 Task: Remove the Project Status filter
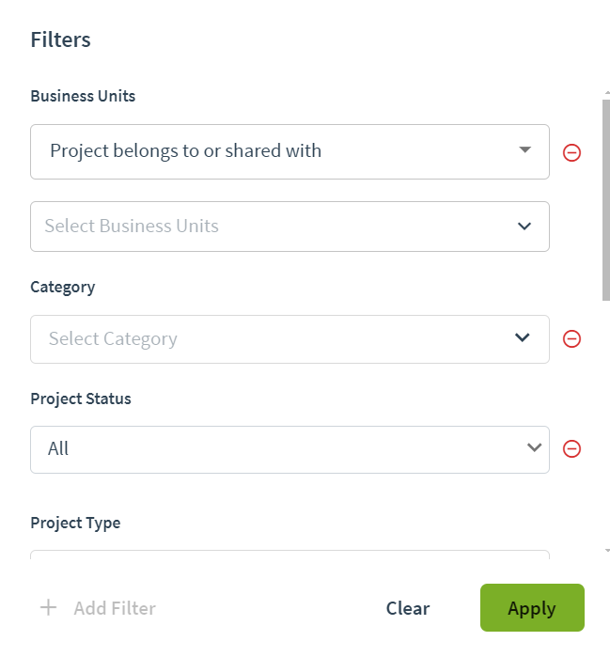tap(571, 448)
